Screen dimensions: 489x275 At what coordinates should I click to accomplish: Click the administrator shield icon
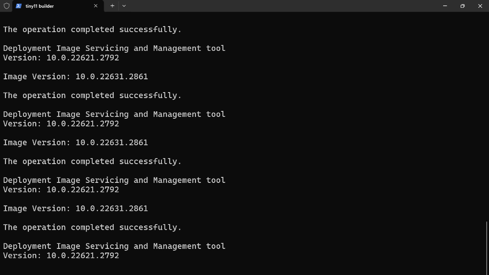click(6, 6)
